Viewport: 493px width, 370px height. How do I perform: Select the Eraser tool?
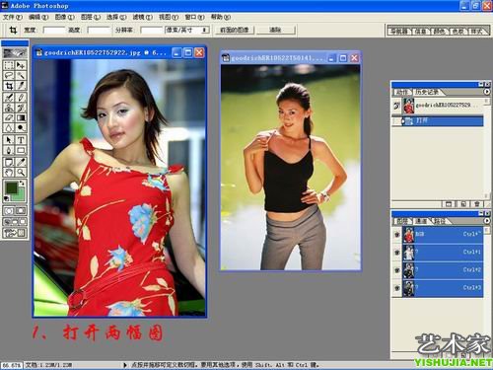9,117
